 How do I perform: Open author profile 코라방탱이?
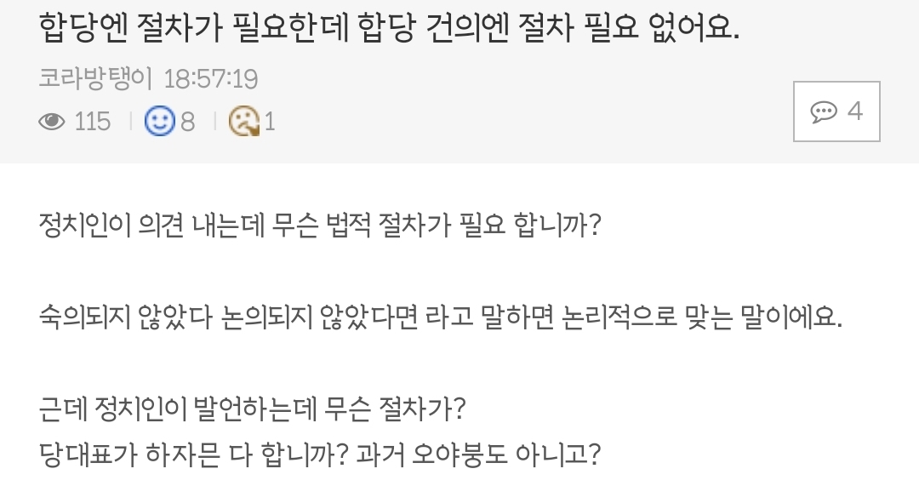[x=95, y=78]
